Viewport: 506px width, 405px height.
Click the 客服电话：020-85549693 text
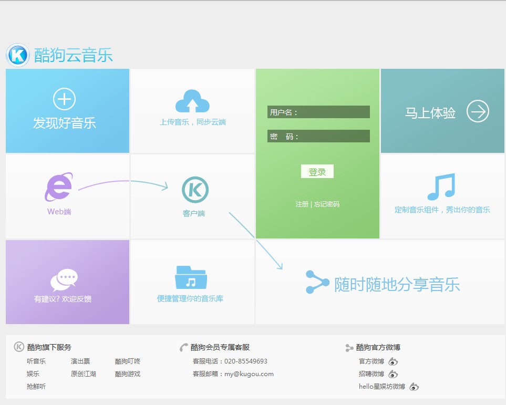230,361
